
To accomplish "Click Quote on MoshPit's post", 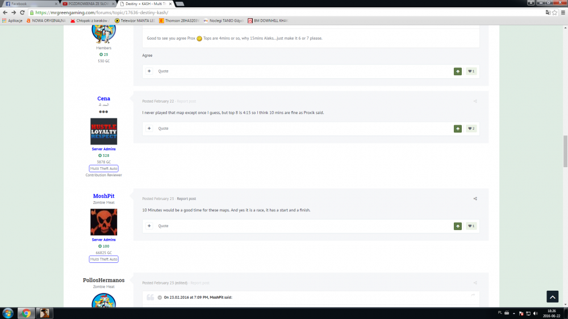I will click(163, 226).
